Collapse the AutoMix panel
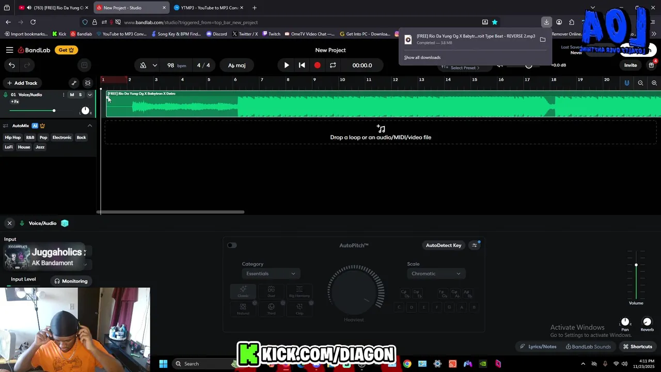This screenshot has width=661, height=372. tap(89, 126)
